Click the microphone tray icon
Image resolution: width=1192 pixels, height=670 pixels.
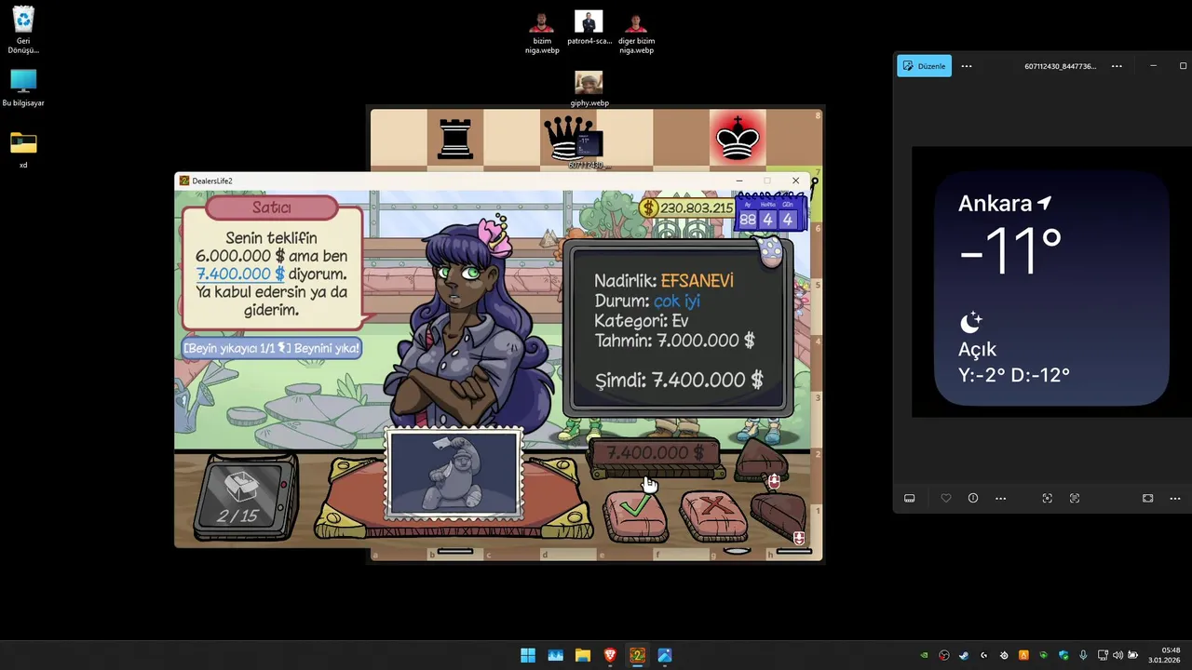[x=1083, y=655]
